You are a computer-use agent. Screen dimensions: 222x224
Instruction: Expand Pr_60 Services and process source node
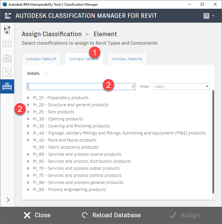[x=28, y=154]
